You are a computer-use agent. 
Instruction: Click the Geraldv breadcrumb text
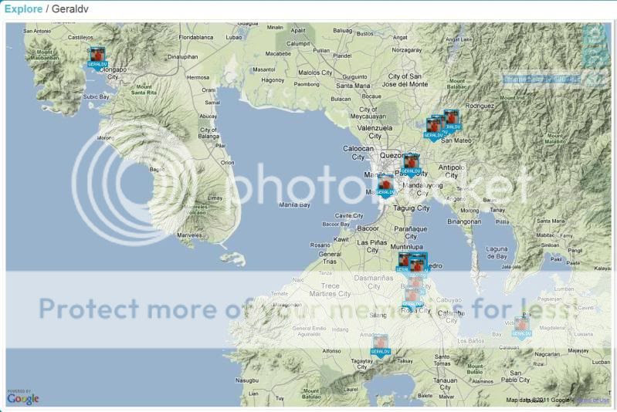point(70,8)
